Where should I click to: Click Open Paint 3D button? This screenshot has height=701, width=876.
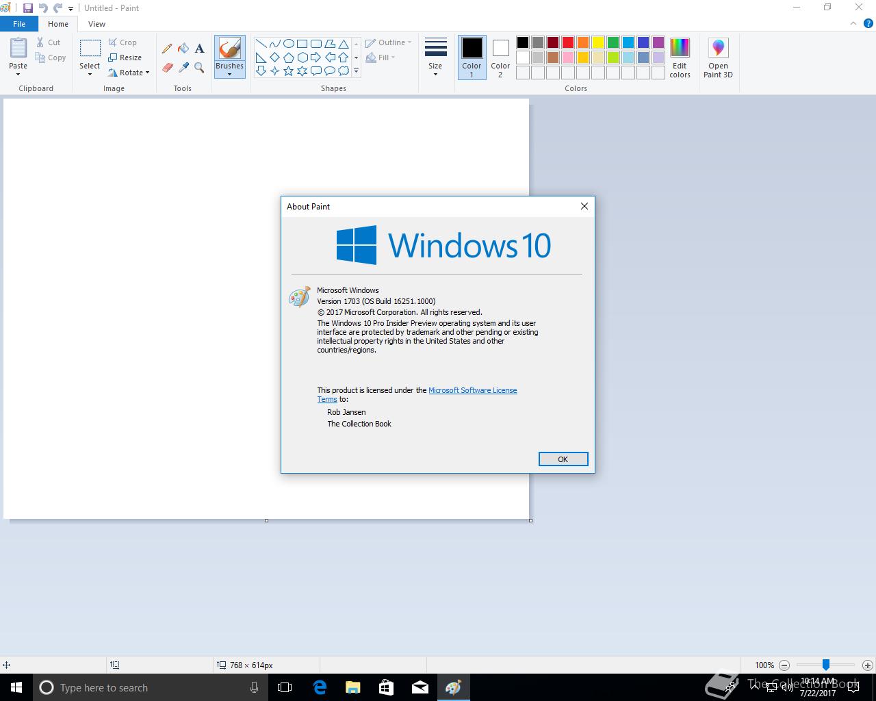[x=718, y=58]
